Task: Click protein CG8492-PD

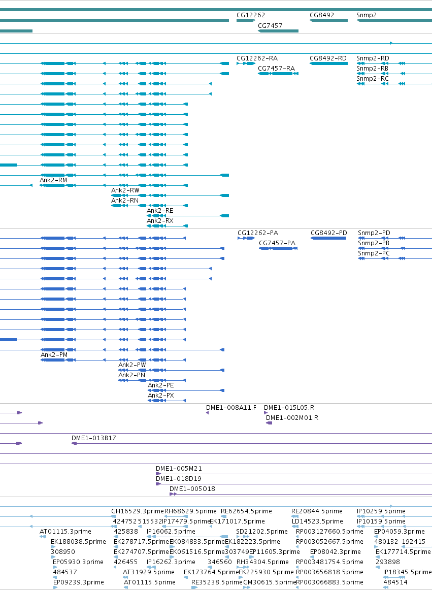Action: click(x=328, y=238)
